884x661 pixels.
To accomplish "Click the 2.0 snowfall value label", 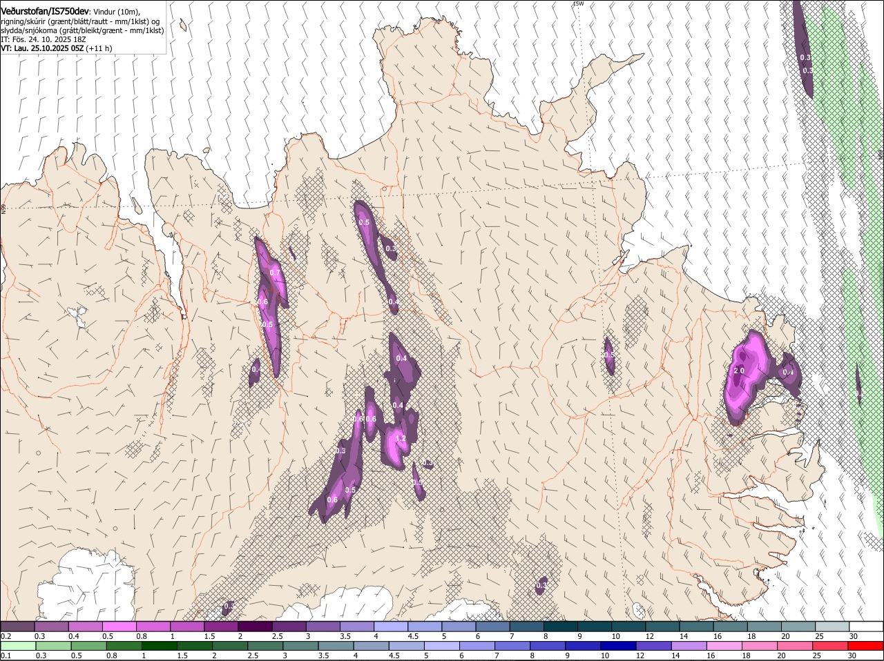I will 738,371.
